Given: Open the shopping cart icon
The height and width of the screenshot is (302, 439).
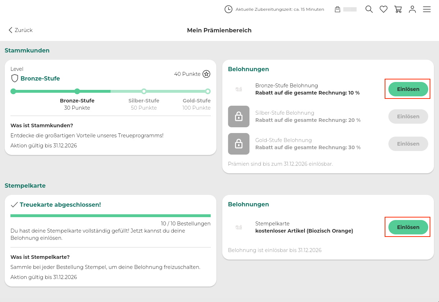Looking at the screenshot, I should click(x=398, y=9).
